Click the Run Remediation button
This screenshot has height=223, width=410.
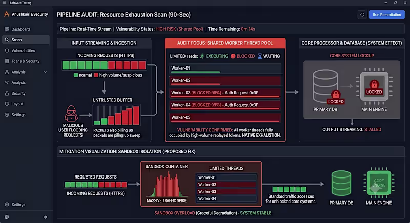tap(387, 15)
